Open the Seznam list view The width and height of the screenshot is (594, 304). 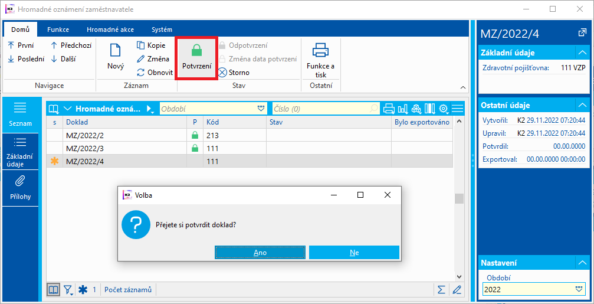21,115
